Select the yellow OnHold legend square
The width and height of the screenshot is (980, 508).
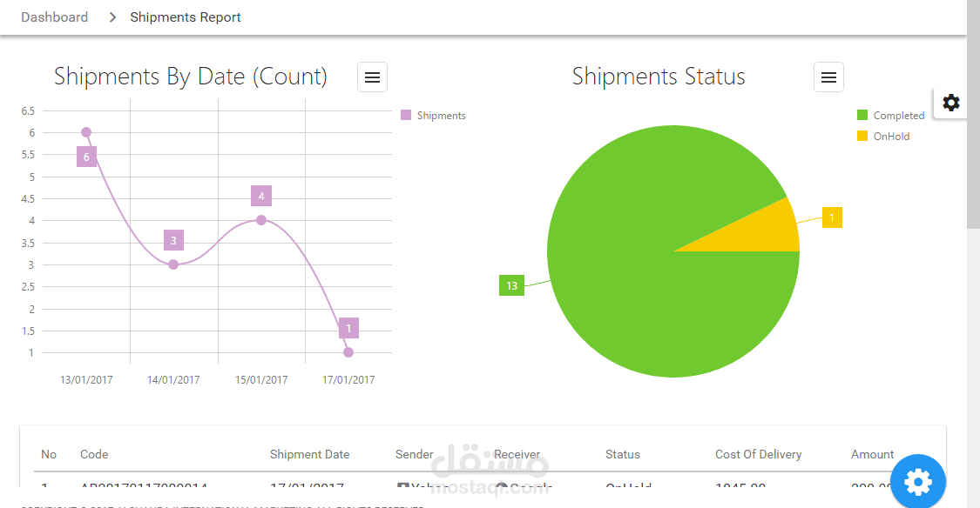864,136
